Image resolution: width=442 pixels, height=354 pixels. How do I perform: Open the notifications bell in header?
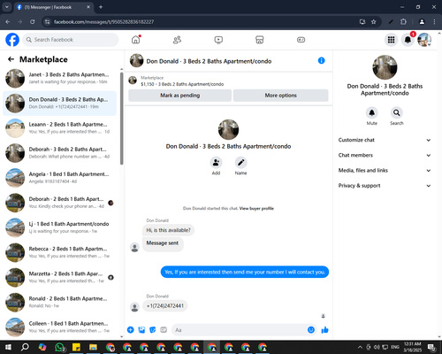[x=408, y=40]
